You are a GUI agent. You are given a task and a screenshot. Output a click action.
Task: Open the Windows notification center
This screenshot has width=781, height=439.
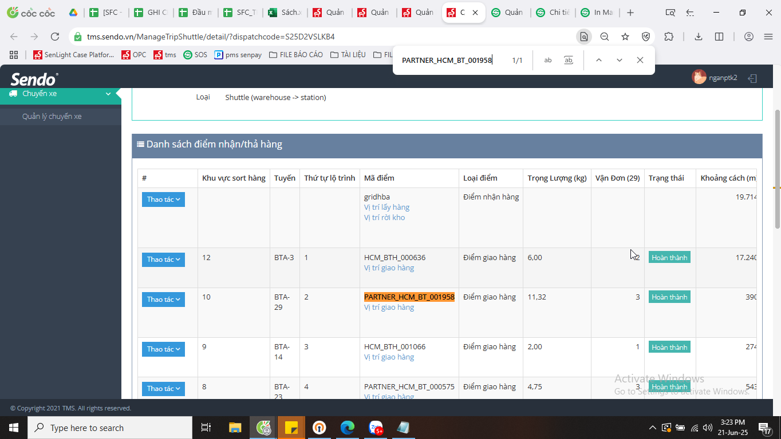764,428
